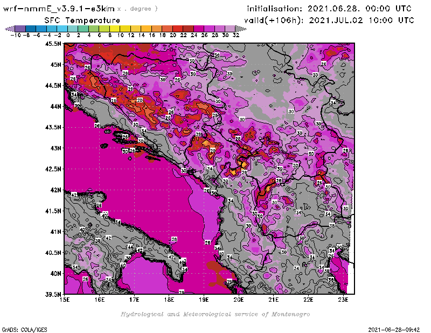This screenshot has height=333, width=431.
Task: Click the timestamp 2021-06-28-09:42
Action: pos(394,330)
